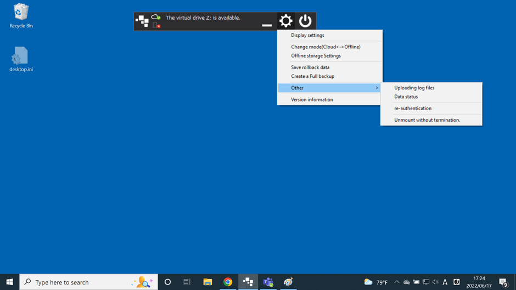Expand the Other submenu
Viewport: 516px width, 290px height.
329,88
